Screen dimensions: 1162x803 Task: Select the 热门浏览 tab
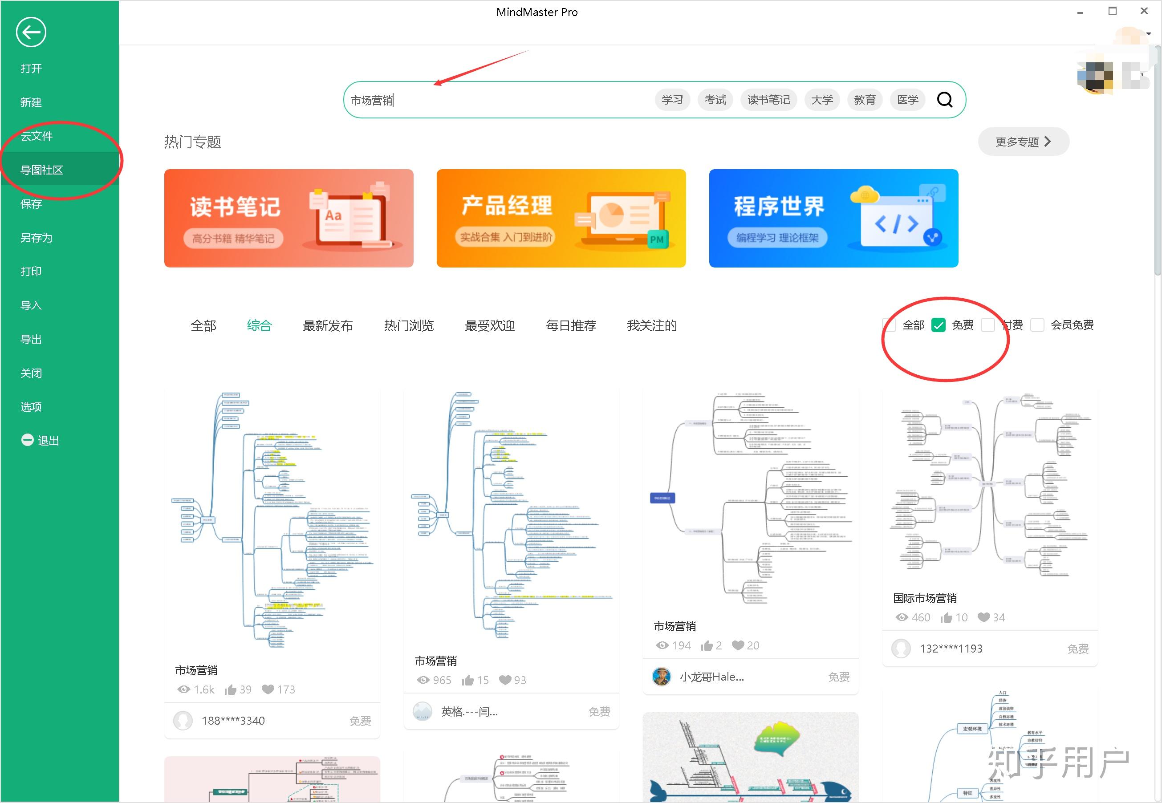(408, 325)
